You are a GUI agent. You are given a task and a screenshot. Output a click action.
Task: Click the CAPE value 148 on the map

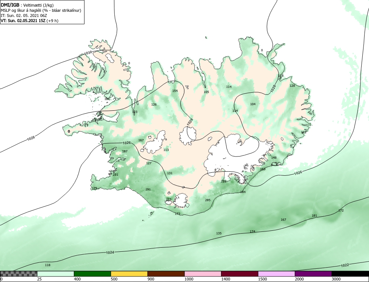(274, 158)
